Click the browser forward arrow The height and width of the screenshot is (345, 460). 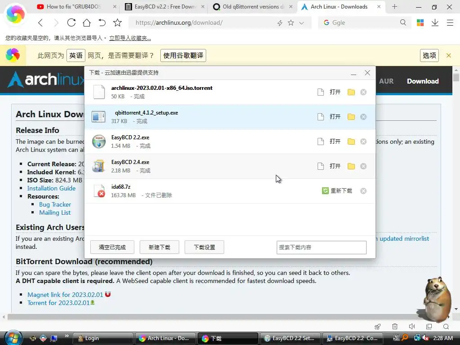56,22
